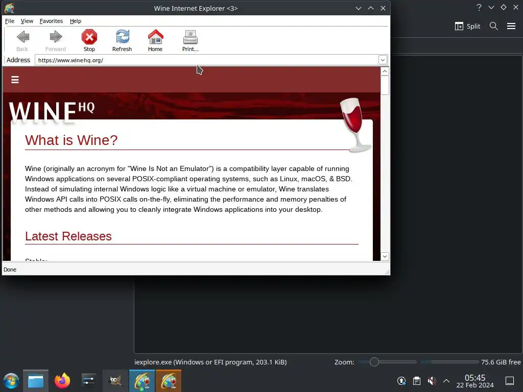Open the Help menu
Image resolution: width=523 pixels, height=392 pixels.
click(76, 21)
